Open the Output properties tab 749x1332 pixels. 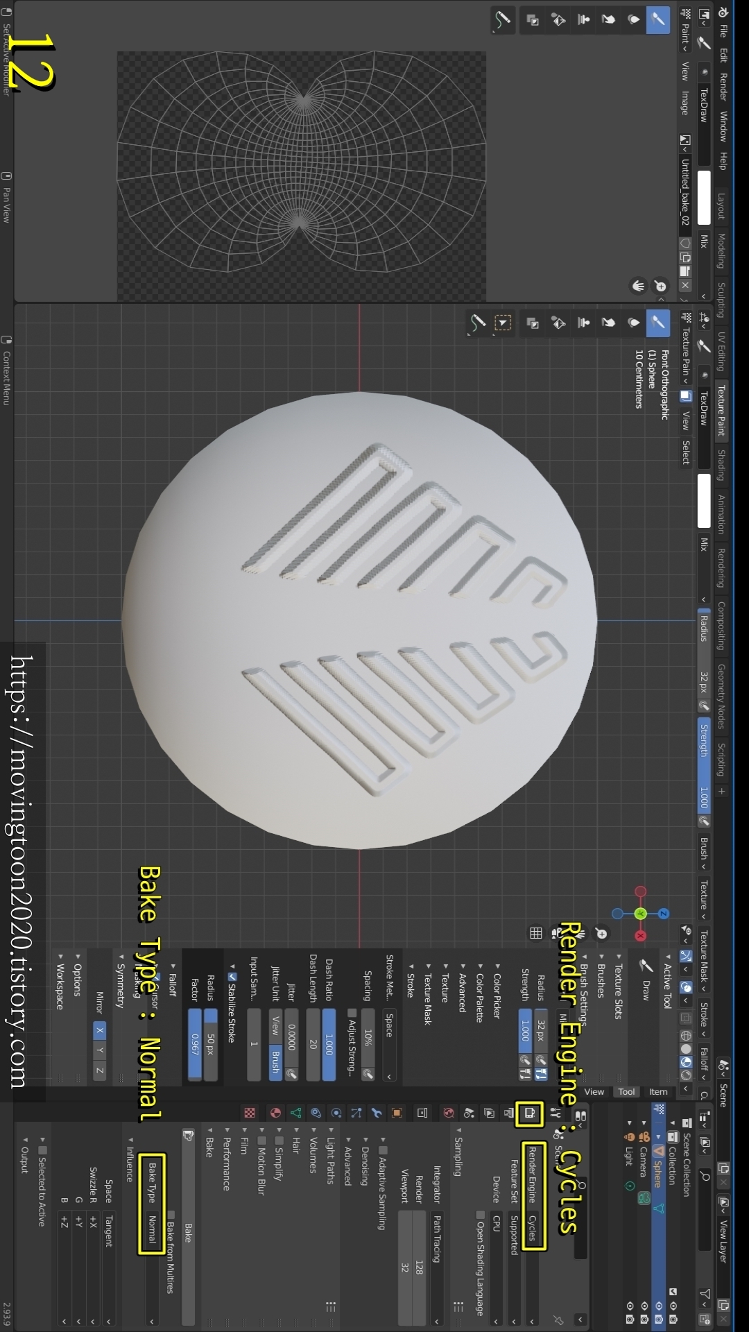pos(509,1113)
